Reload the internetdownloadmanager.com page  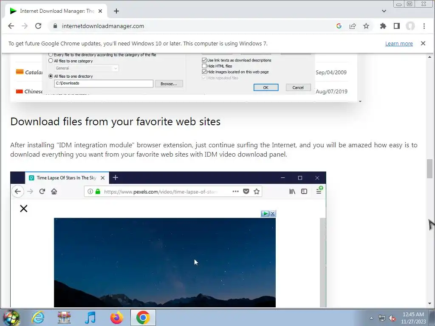pos(38,26)
